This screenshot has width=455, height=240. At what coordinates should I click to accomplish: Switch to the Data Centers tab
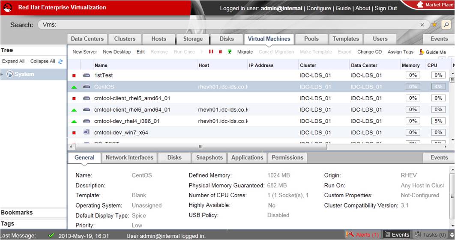coord(87,39)
